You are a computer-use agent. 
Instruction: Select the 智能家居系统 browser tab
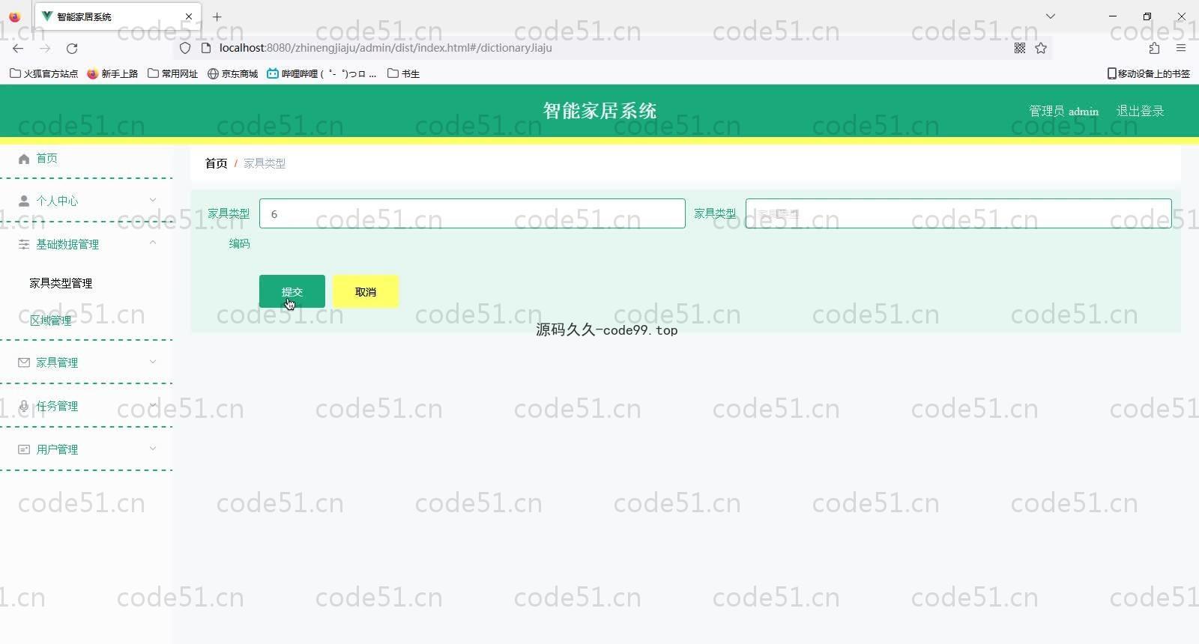(117, 16)
